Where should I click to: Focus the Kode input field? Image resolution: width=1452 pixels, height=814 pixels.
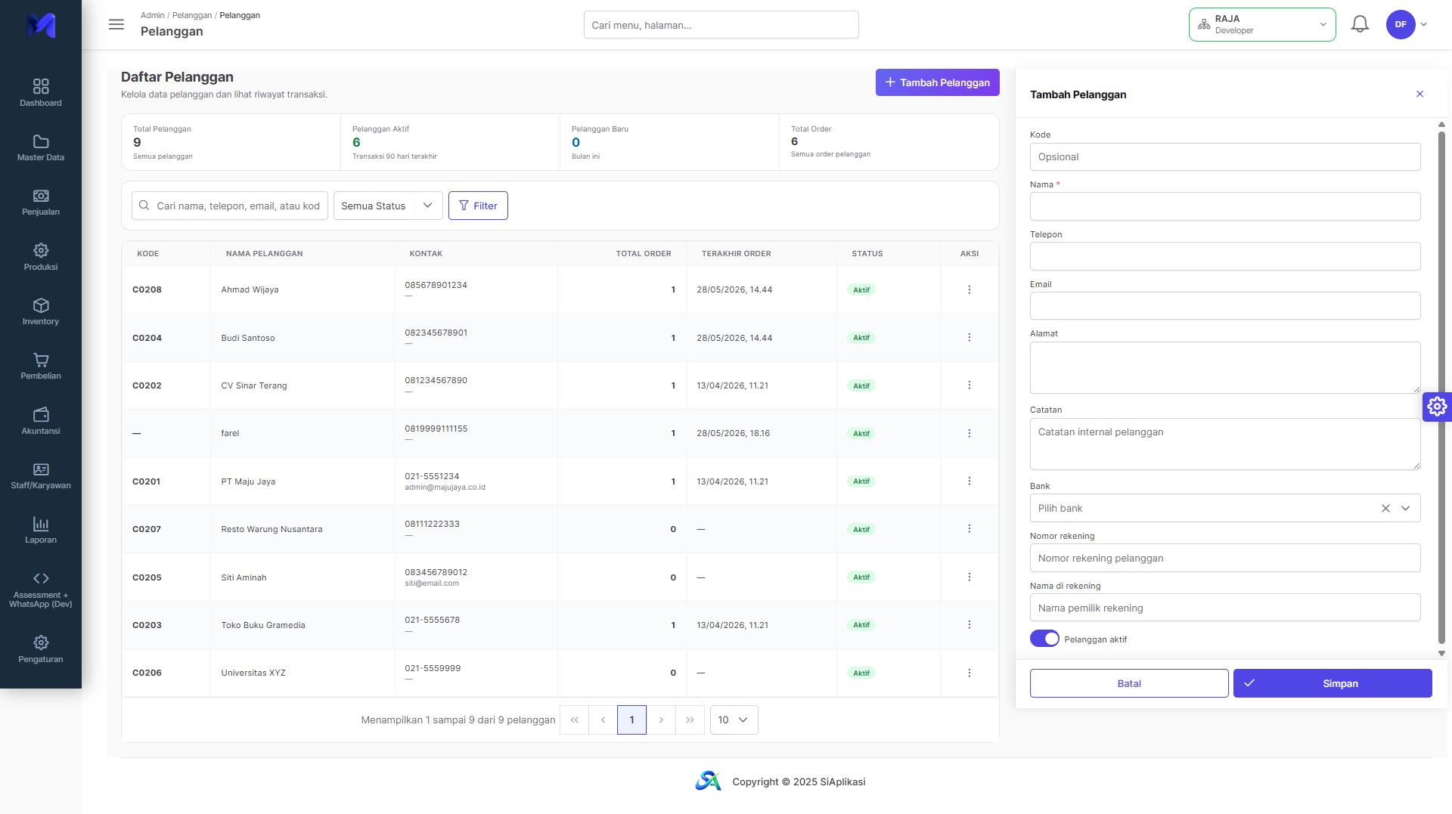click(1224, 156)
